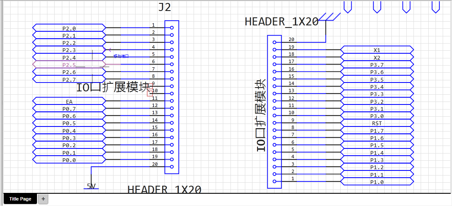Select the P2.2 net port

coord(69,43)
